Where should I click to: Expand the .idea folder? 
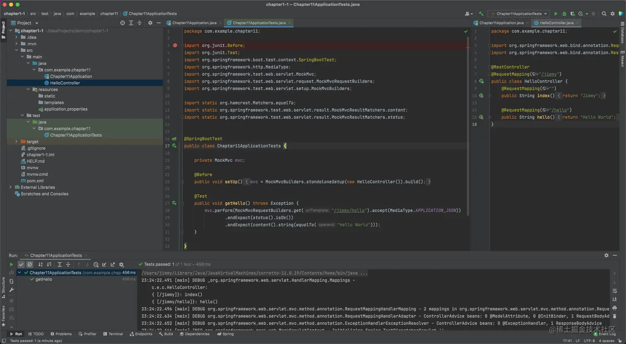[17, 37]
